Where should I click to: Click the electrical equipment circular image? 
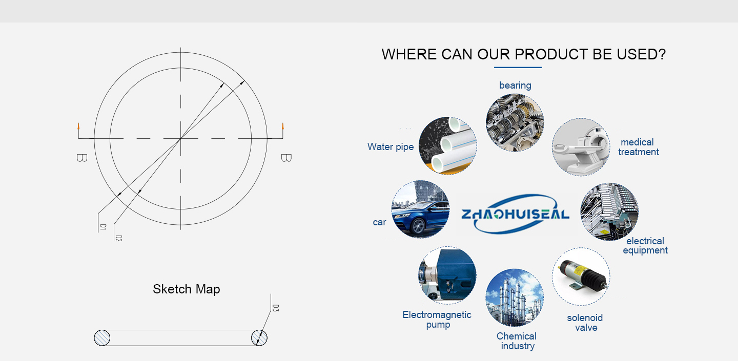[x=609, y=211]
